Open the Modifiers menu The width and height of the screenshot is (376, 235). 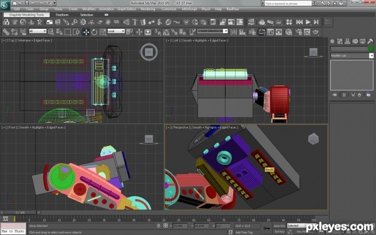pyautogui.click(x=89, y=9)
